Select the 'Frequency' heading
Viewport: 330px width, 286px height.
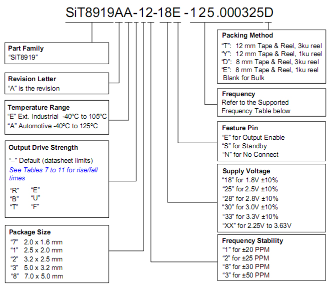point(238,94)
